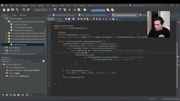The width and height of the screenshot is (180, 101).
Task: Select getCountriesList() member in Navigator
Action: point(24,70)
